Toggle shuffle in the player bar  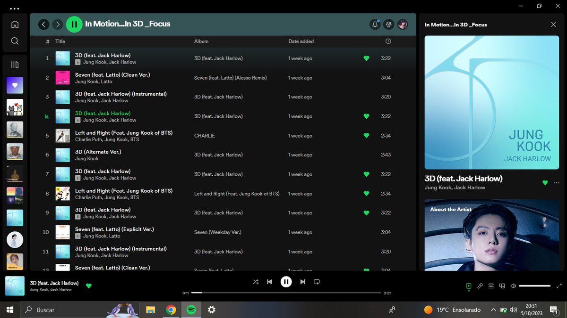(x=256, y=282)
